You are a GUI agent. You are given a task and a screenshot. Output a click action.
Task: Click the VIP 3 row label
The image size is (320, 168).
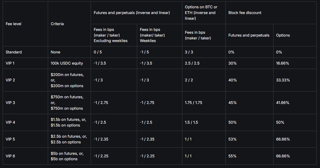10,103
